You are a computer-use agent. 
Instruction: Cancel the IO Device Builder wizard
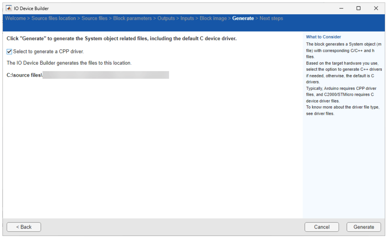point(322,227)
